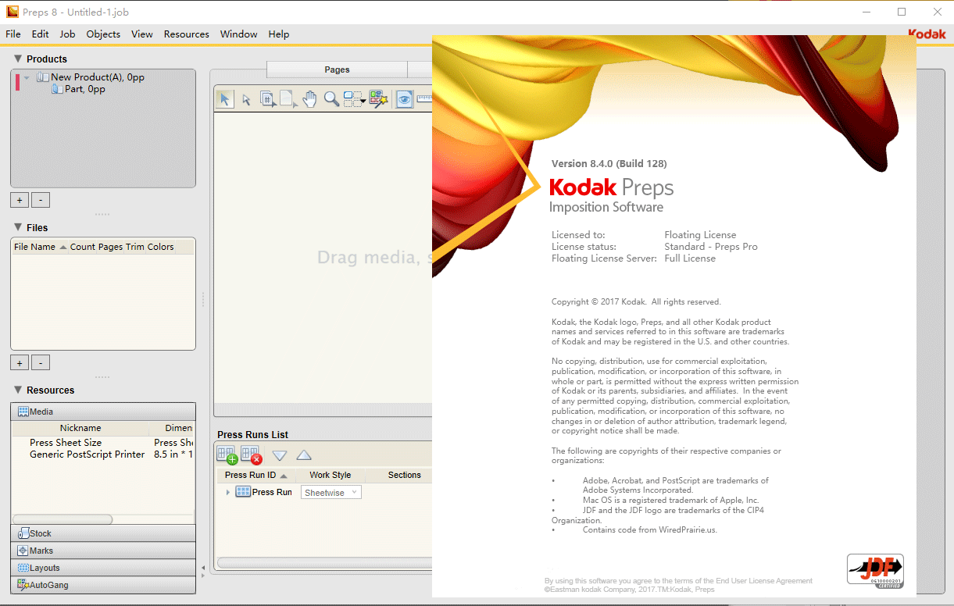Activate the page numbering tool

pyautogui.click(x=267, y=99)
